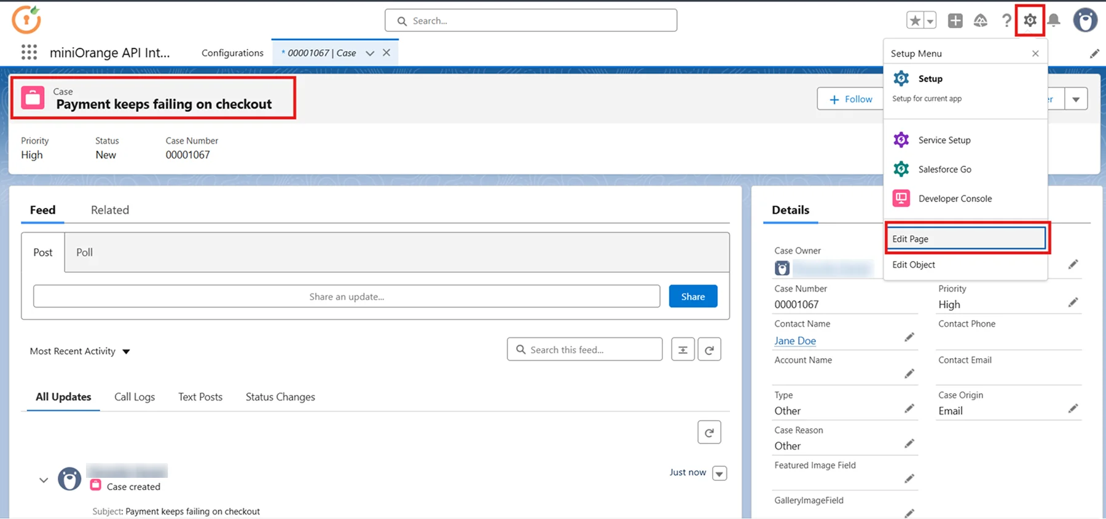Expand the favorites list dropdown arrow

coord(930,20)
